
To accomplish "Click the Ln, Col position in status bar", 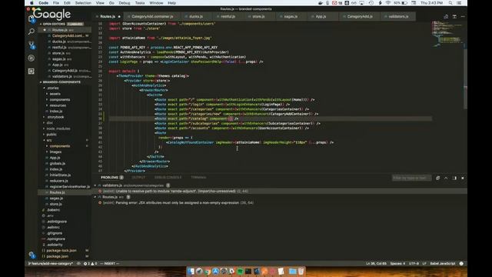I will click(376, 263).
